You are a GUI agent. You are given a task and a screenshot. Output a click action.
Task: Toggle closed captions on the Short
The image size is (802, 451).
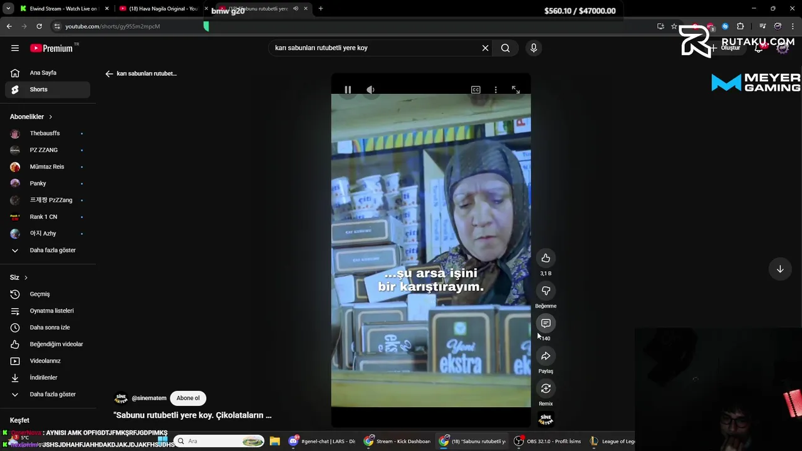tap(476, 90)
